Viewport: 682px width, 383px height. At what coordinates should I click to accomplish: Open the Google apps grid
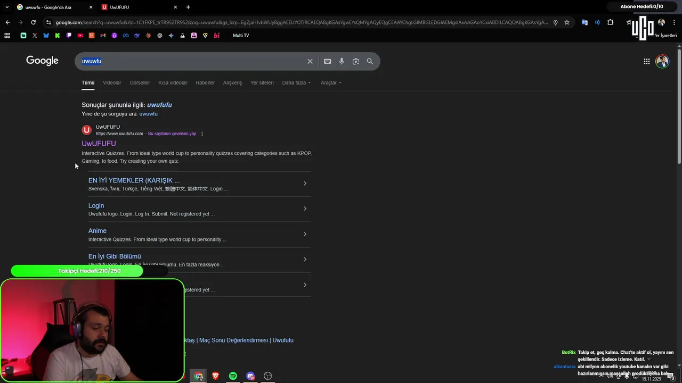pos(646,61)
